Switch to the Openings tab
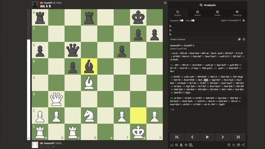This screenshot has width=265, height=149. (x=237, y=13)
